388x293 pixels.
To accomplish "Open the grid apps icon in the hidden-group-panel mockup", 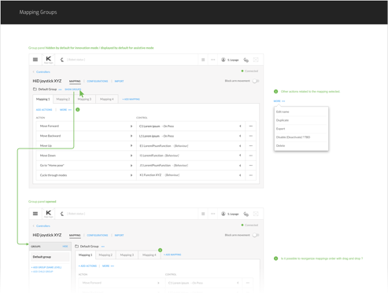I will click(203, 60).
